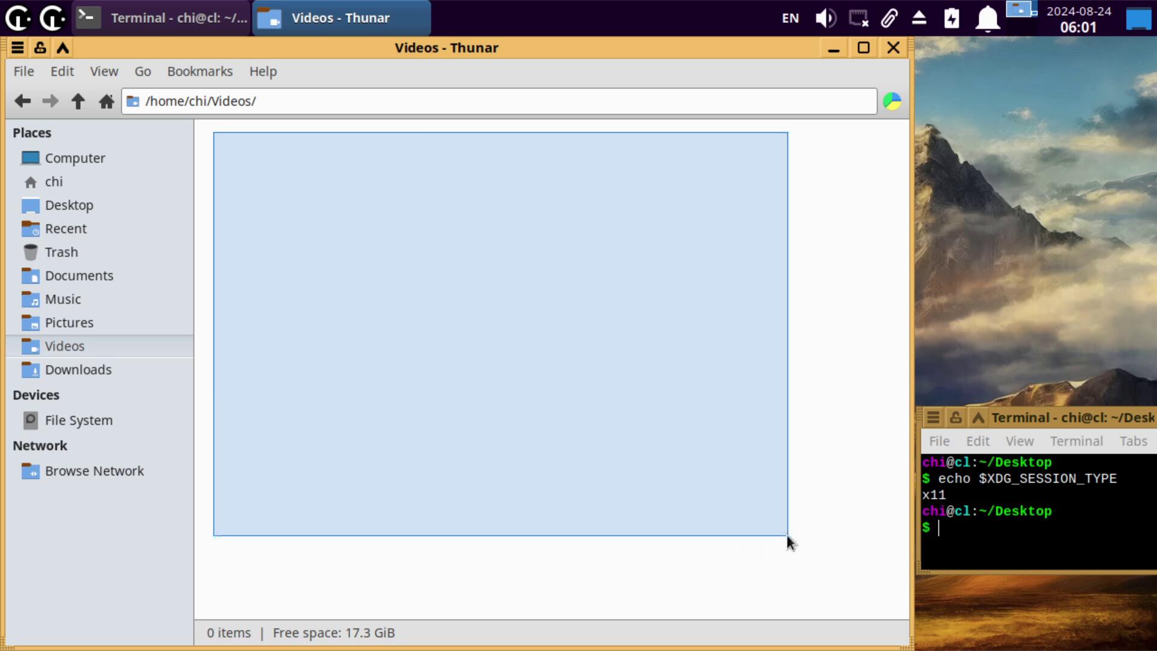Open the terminal window's title bar menu icon
Screen dimensions: 1157x651
pyautogui.click(x=933, y=417)
